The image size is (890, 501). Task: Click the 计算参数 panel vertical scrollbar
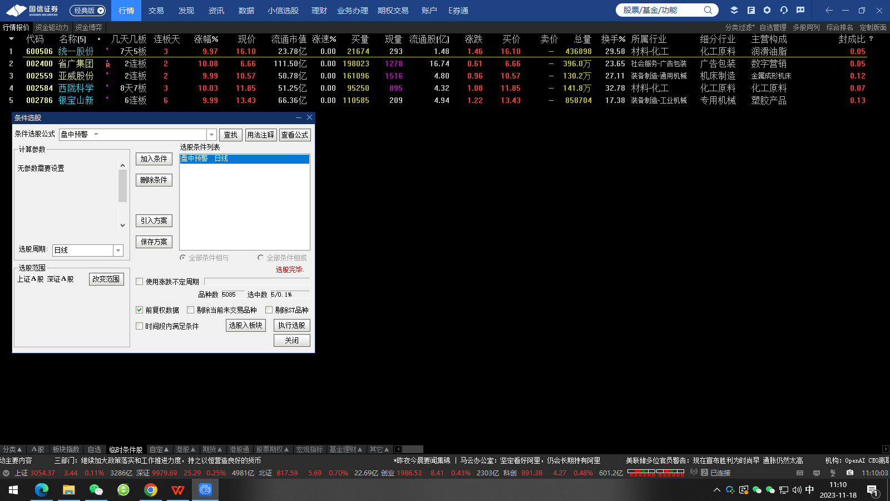pyautogui.click(x=122, y=186)
